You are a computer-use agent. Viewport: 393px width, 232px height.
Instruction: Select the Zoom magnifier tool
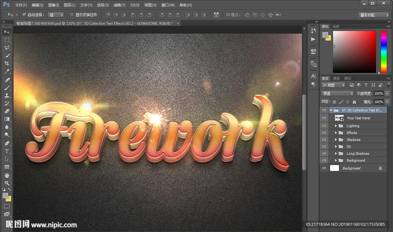[7, 183]
